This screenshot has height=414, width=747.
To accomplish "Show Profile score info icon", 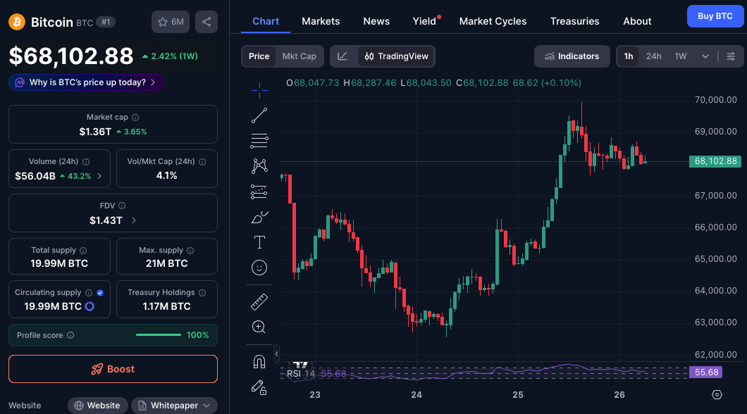I will pos(70,335).
